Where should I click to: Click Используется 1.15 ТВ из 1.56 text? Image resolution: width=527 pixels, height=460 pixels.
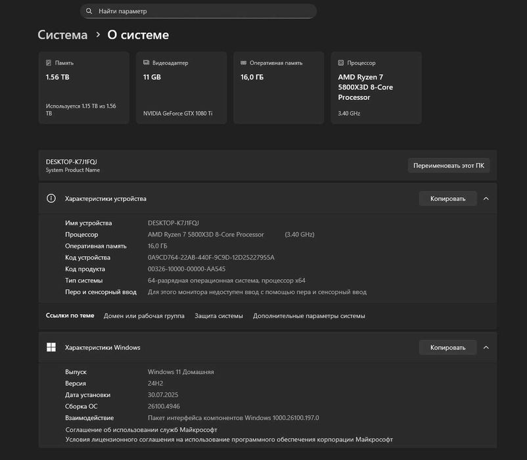click(x=81, y=110)
